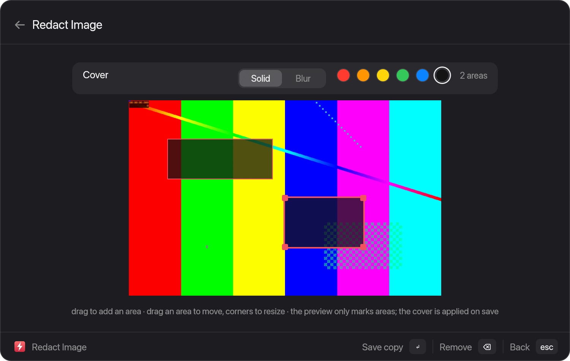The width and height of the screenshot is (570, 361).
Task: Click the Redact Image lightning app icon
Action: 20,347
